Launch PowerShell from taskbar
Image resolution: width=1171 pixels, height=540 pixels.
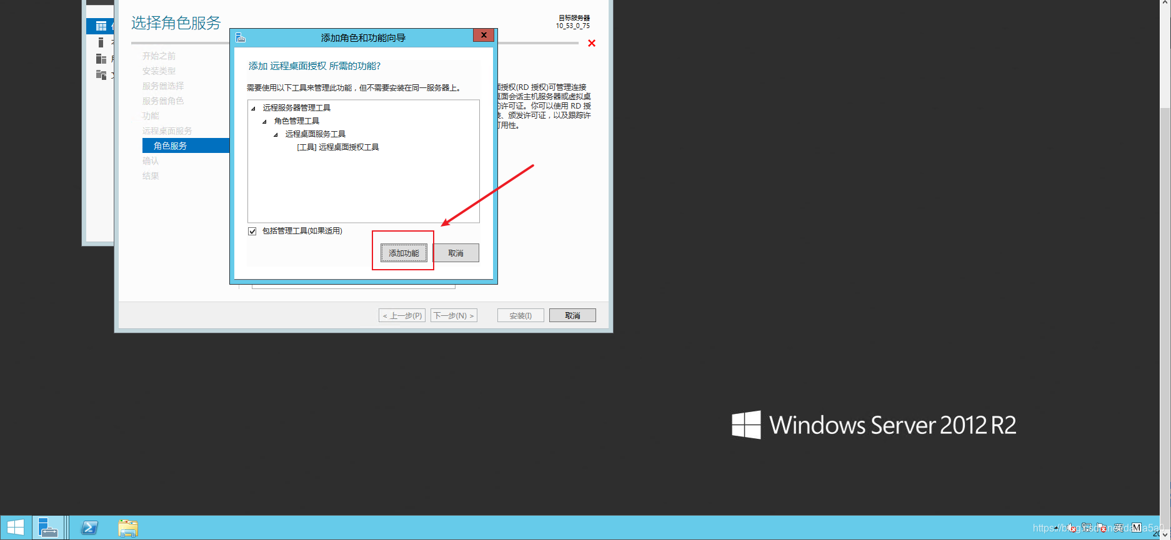click(x=89, y=528)
